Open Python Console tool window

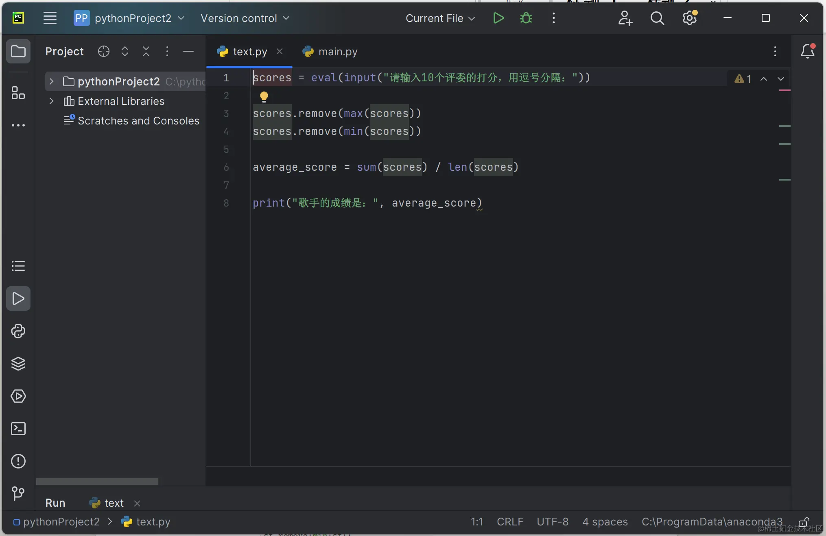[18, 331]
